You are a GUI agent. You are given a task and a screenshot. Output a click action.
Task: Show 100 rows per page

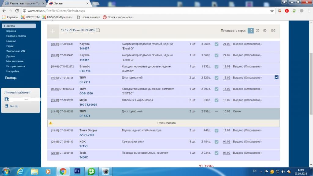click(x=273, y=31)
